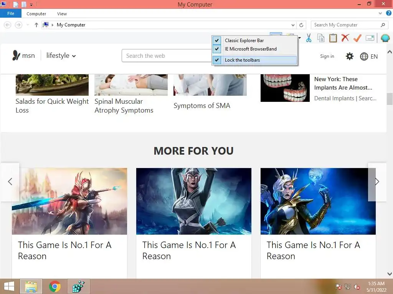The image size is (393, 294).
Task: Open the File menu
Action: tap(11, 13)
